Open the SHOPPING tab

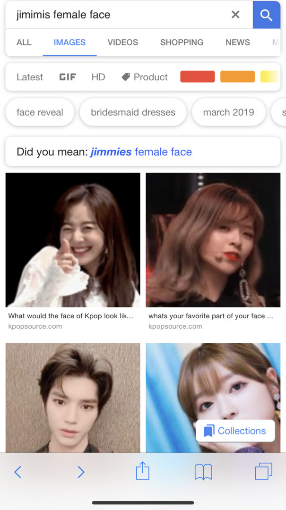point(182,42)
